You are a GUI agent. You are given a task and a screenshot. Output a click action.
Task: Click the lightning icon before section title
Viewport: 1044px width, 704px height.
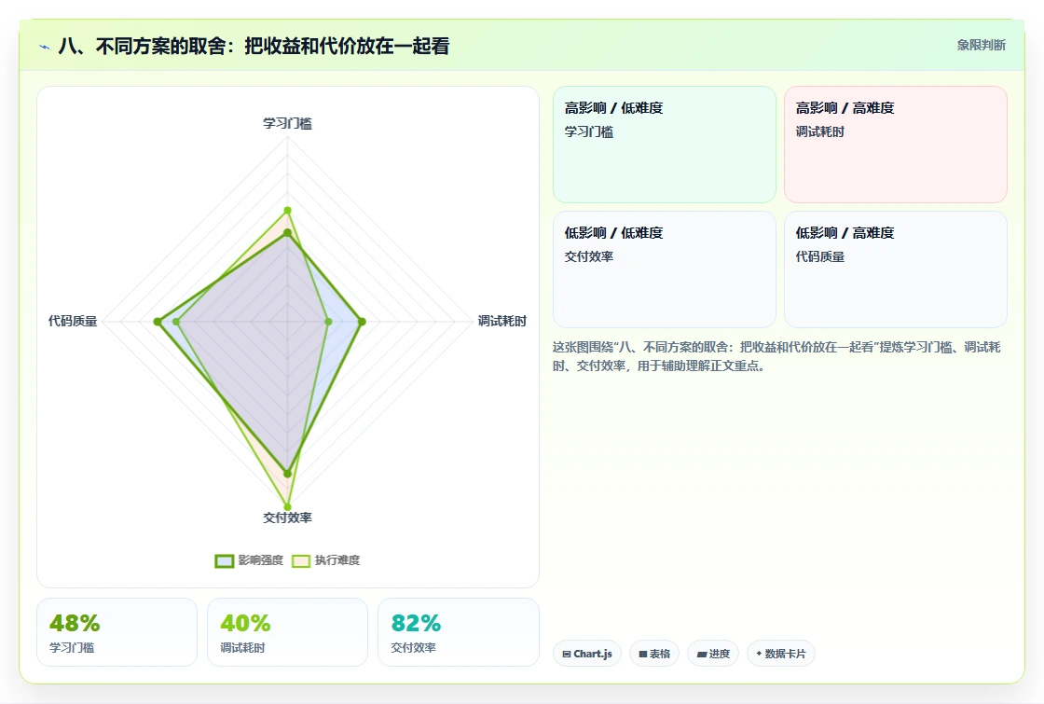click(x=45, y=47)
